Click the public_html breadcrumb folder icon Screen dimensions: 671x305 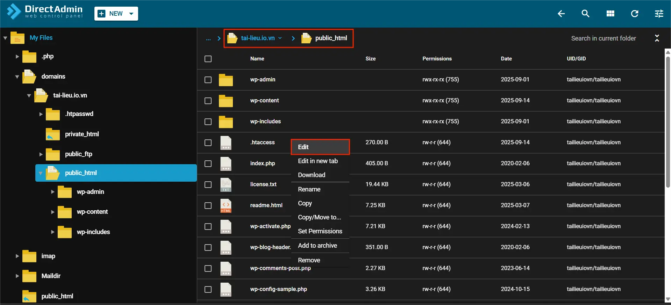click(306, 38)
